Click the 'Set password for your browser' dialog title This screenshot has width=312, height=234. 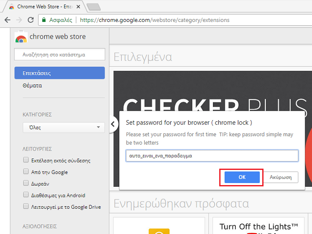pos(189,123)
